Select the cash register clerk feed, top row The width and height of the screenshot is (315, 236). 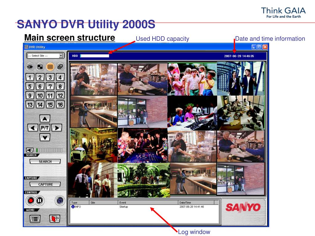tap(143, 79)
